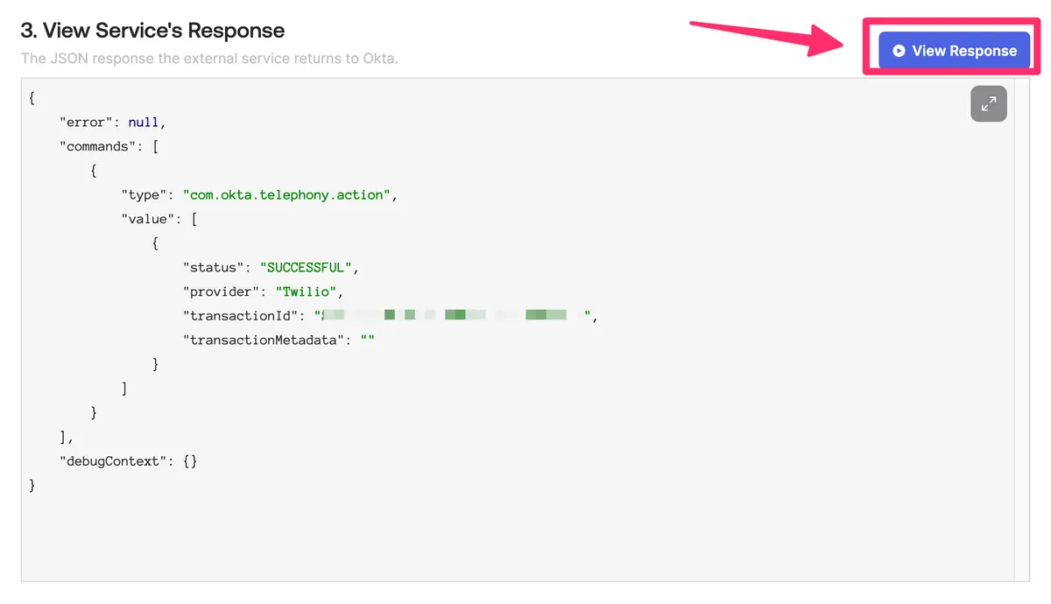
Task: Click the View Response button
Action: 954,51
